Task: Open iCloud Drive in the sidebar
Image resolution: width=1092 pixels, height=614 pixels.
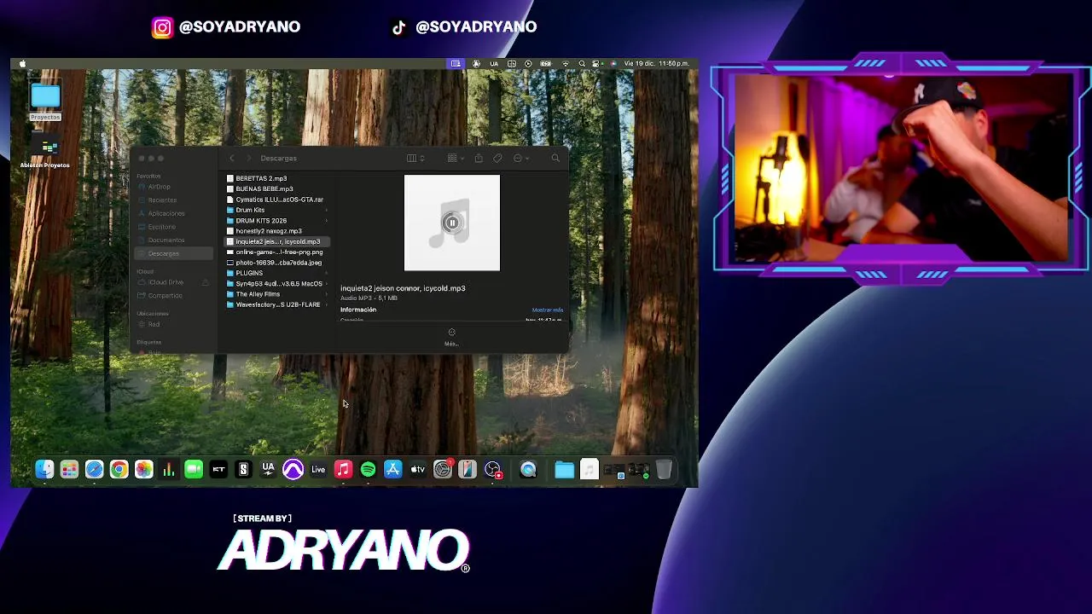Action: [x=166, y=282]
